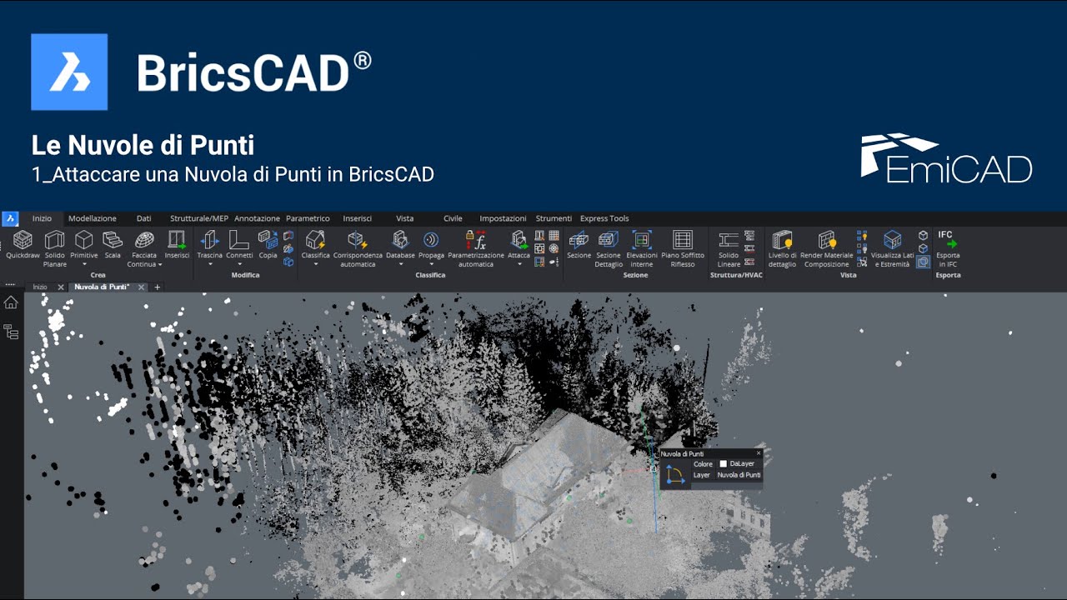Image resolution: width=1067 pixels, height=600 pixels.
Task: Expand the Connetti dropdown arrow
Action: [x=239, y=265]
